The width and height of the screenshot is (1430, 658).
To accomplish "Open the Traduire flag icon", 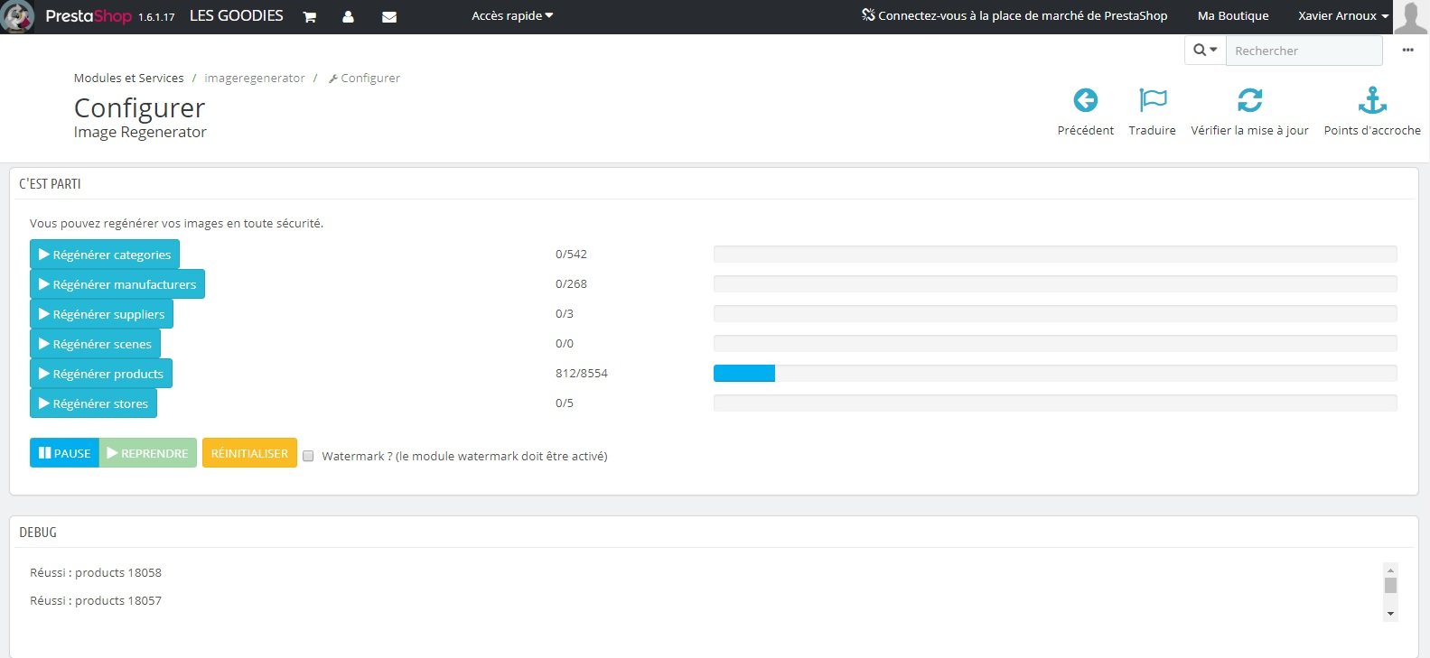I will click(x=1153, y=100).
